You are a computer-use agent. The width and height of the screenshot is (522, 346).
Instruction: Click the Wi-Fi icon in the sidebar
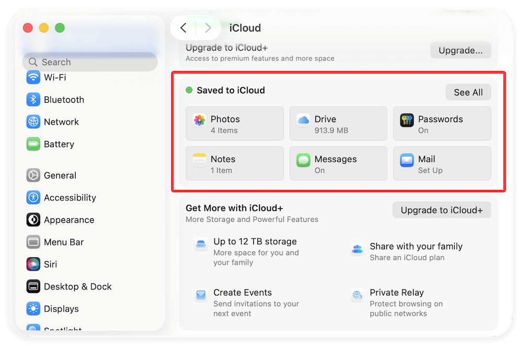pos(33,77)
